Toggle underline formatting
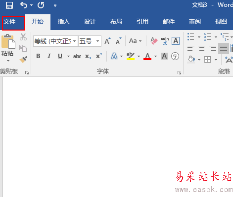Viewport: 233px width, 197px height. 60,56
